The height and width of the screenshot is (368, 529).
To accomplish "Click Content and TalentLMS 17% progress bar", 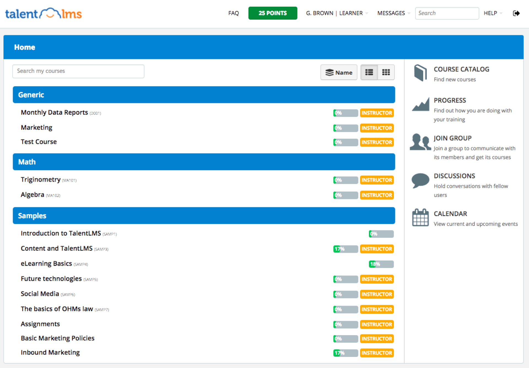I will [346, 249].
